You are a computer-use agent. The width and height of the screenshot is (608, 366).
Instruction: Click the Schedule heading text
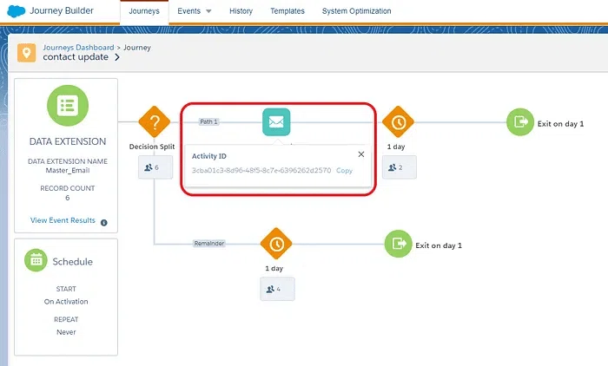click(x=72, y=262)
